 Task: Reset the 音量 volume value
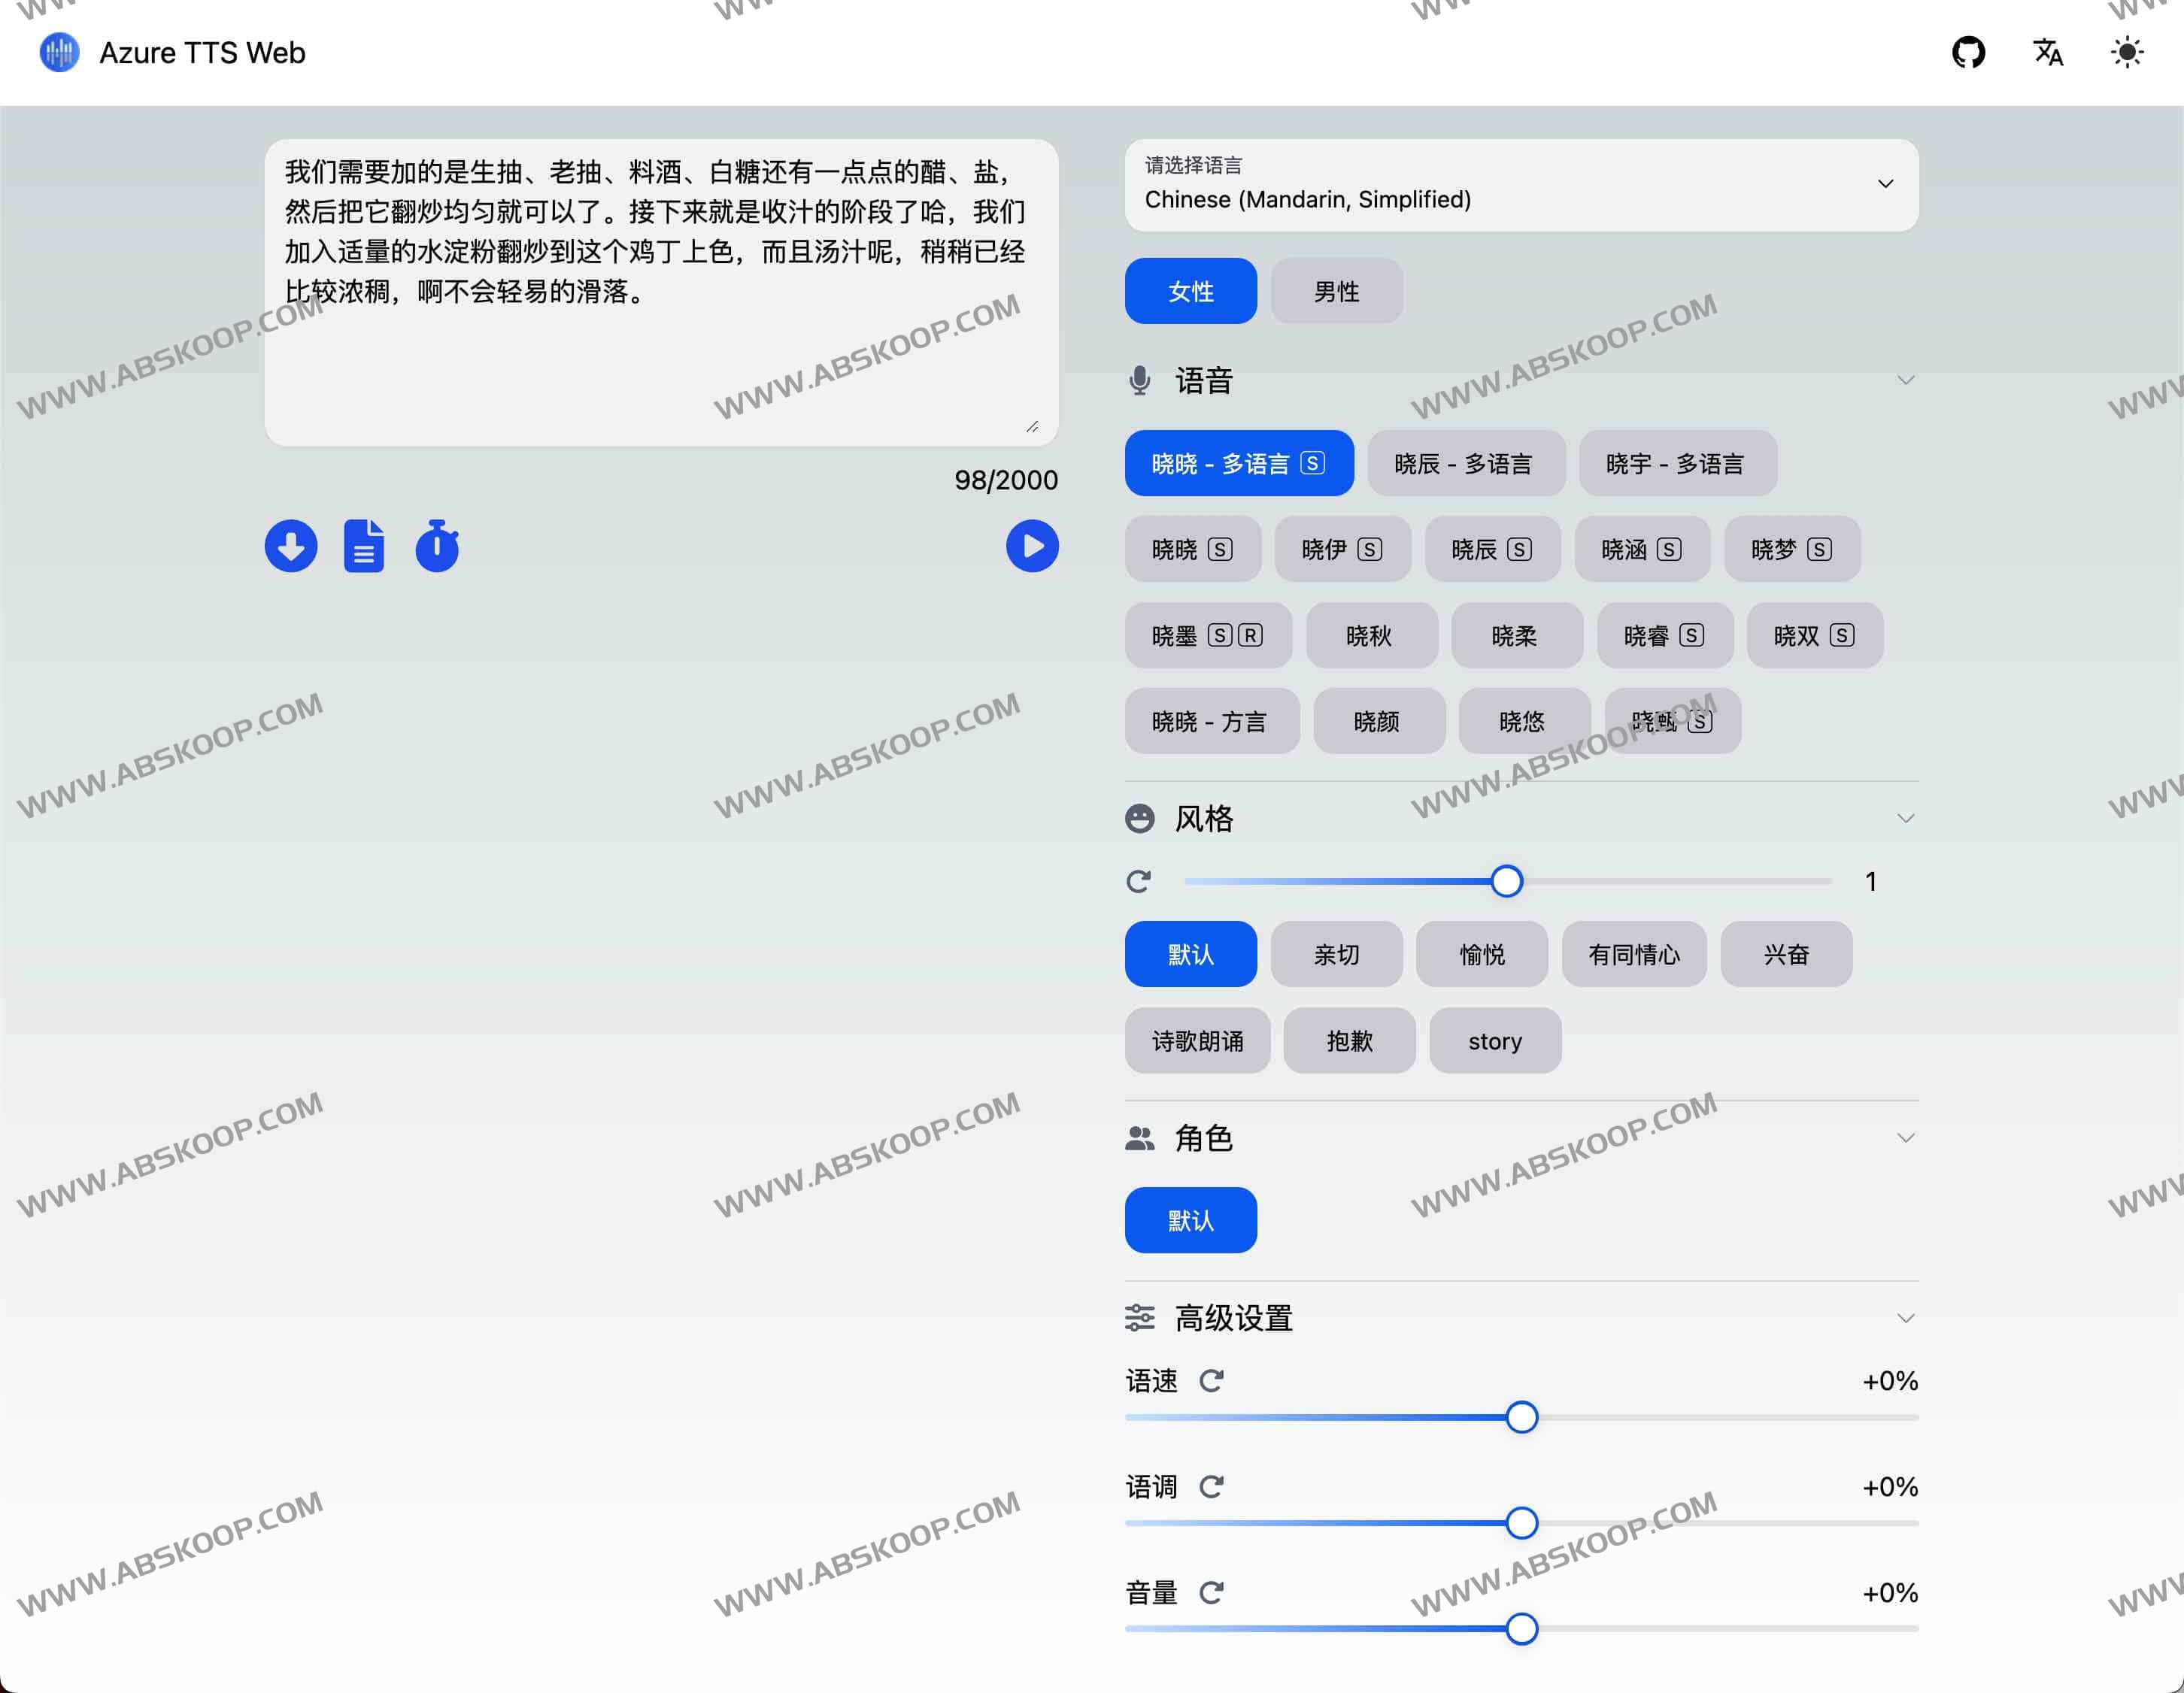(1211, 1592)
